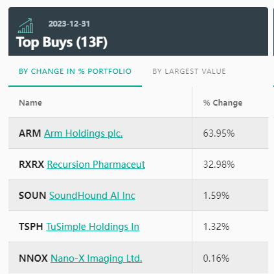Select the TSPH ticker symbol
Image resolution: width=274 pixels, height=274 pixels.
point(31,227)
